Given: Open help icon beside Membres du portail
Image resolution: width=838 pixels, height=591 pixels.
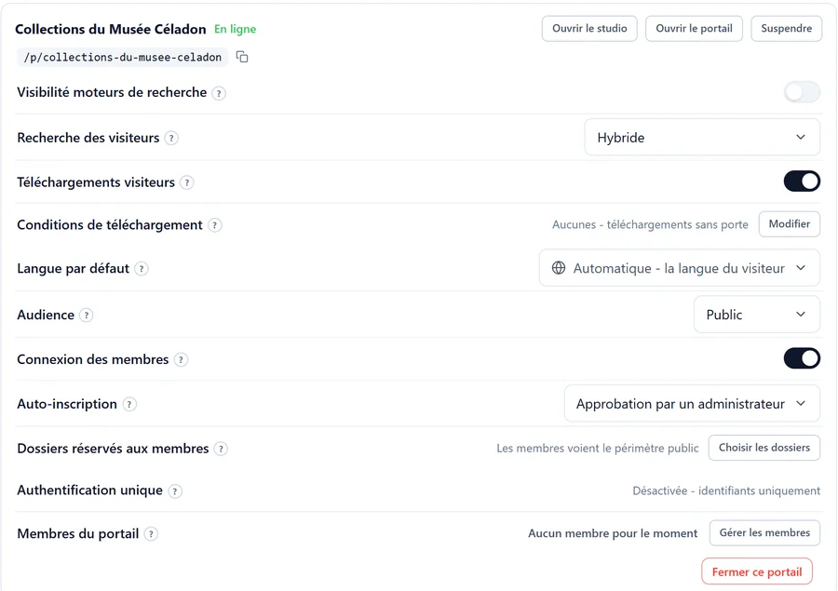Looking at the screenshot, I should click(151, 534).
